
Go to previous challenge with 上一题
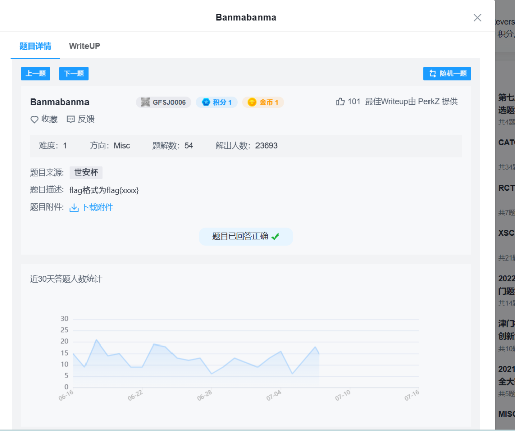(36, 74)
